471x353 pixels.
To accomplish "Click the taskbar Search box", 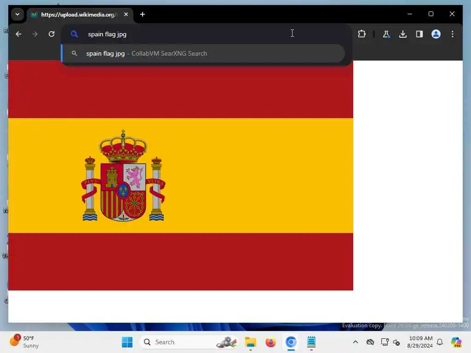I will pyautogui.click(x=189, y=342).
